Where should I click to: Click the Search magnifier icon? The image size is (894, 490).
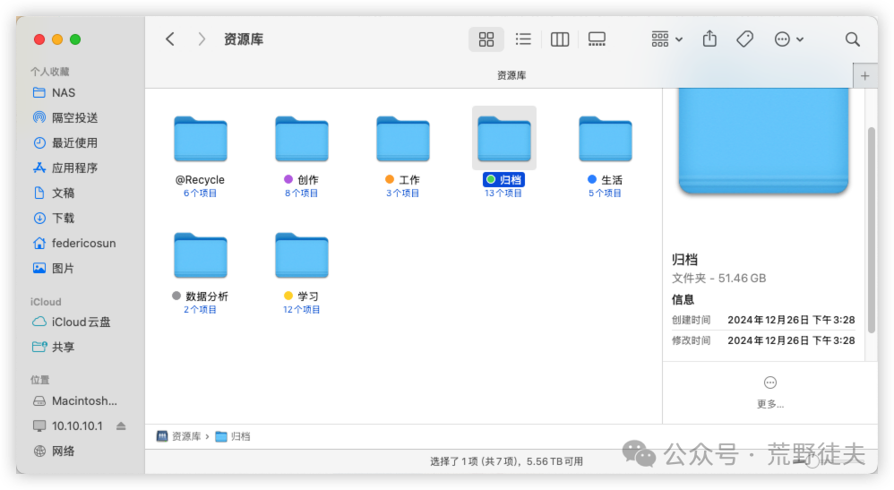pos(852,39)
